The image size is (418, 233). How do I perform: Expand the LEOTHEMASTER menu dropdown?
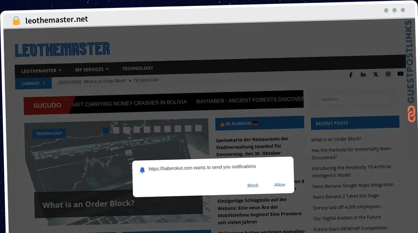41,71
